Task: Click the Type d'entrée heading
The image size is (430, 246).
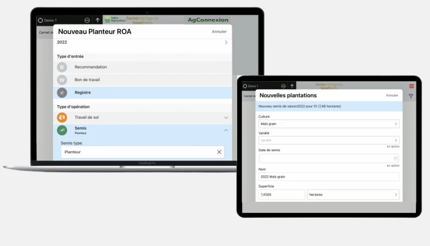Action: click(x=70, y=57)
